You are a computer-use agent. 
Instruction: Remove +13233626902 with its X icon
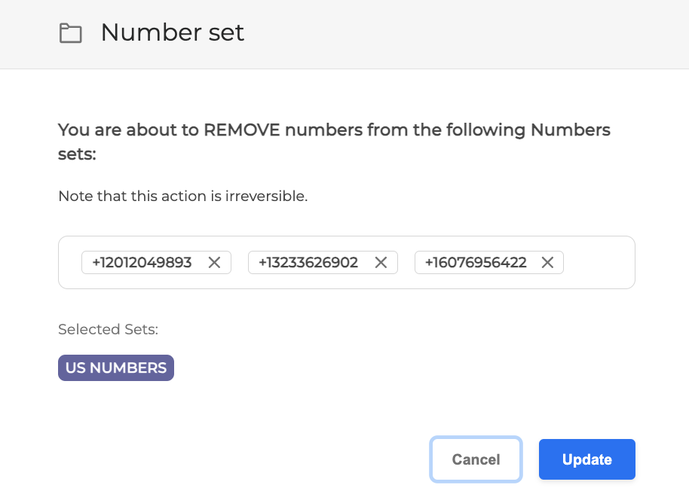click(x=381, y=262)
